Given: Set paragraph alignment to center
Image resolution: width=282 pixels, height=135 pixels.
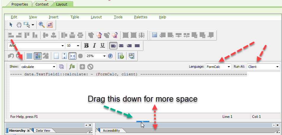Looking at the screenshot, I should [x=121, y=46].
